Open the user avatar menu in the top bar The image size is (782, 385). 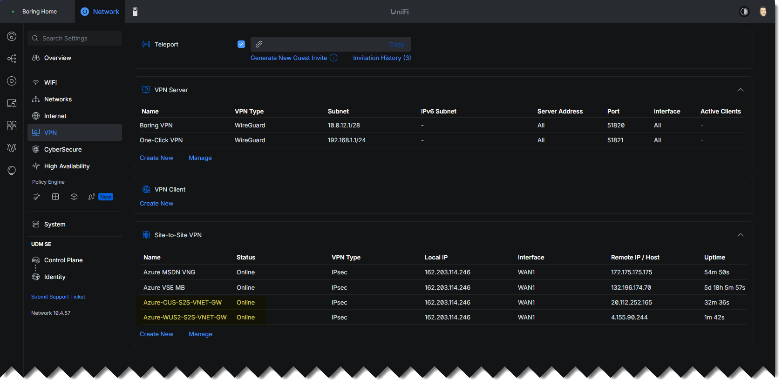pos(763,12)
